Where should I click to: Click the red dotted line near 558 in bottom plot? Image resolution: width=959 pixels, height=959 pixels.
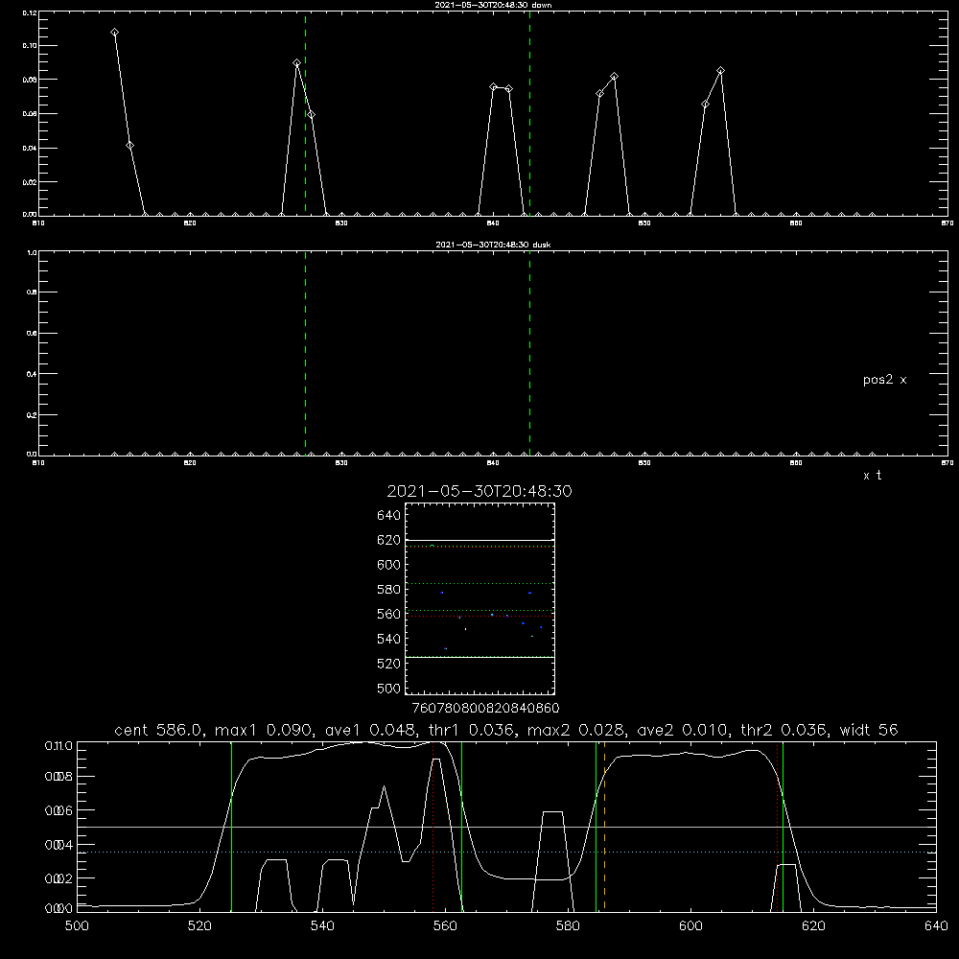coord(433,826)
